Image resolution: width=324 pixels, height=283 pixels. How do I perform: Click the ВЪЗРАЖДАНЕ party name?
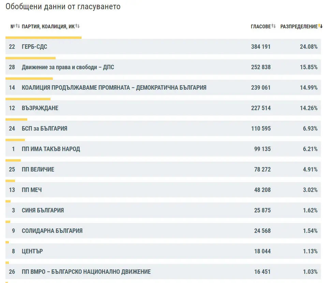point(40,108)
